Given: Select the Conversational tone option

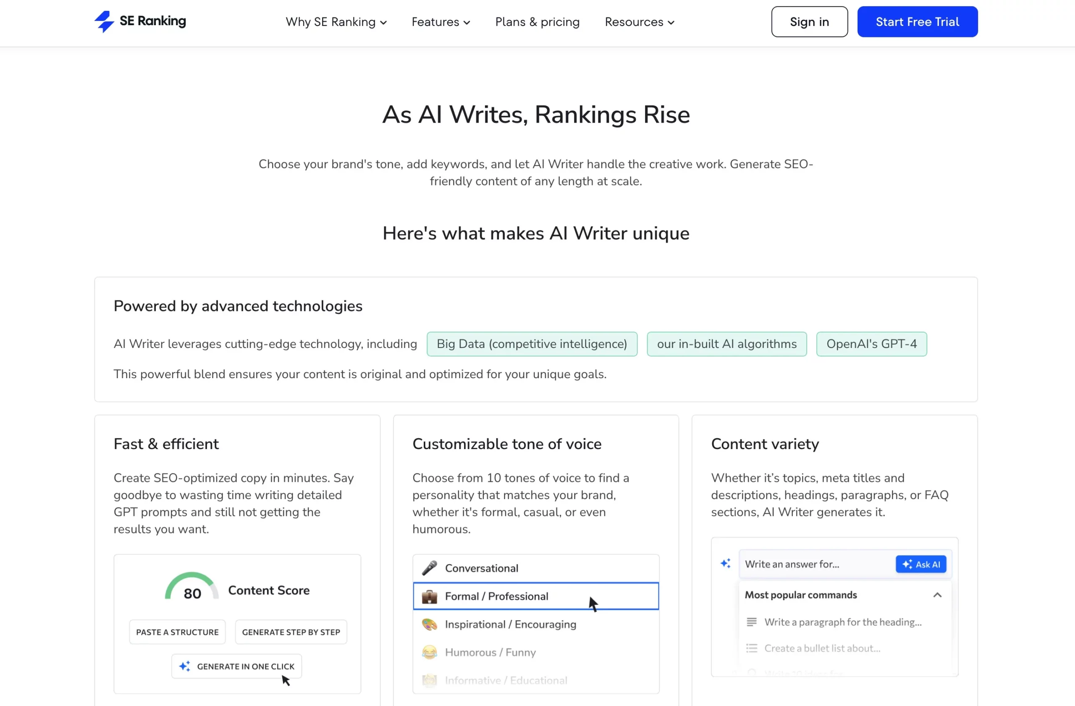Looking at the screenshot, I should [x=536, y=567].
